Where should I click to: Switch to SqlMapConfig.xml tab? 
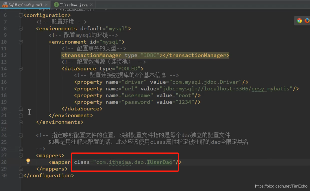click(25, 5)
